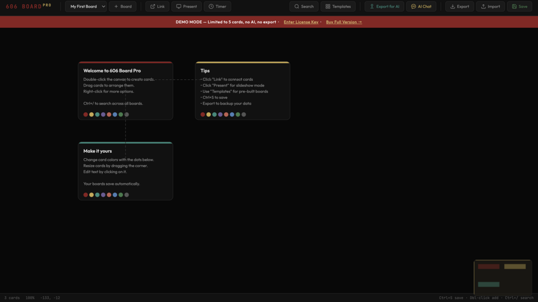
Task: Start Present slideshow mode
Action: 187,6
